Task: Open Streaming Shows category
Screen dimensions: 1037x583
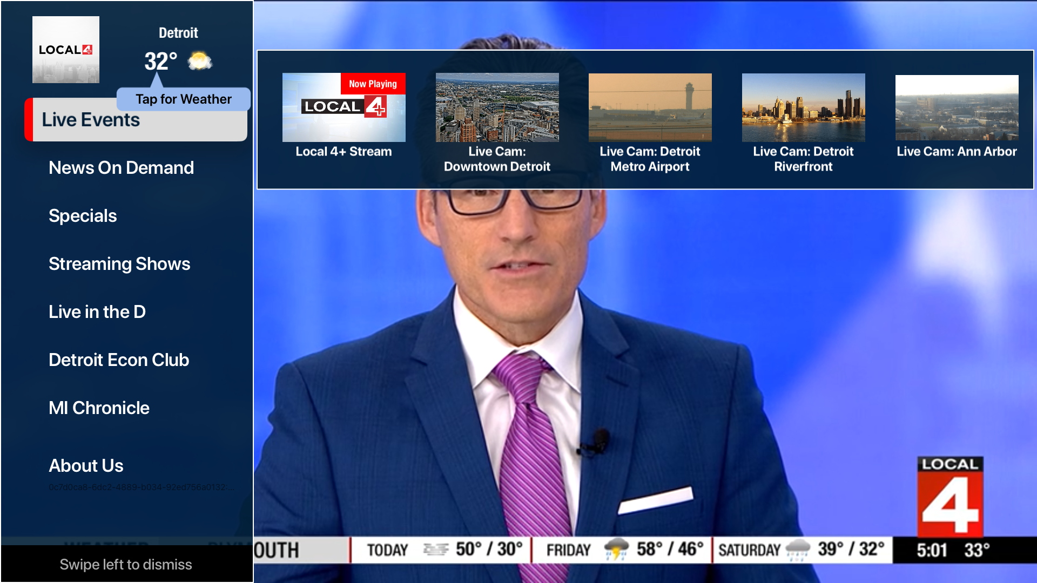Action: tap(119, 264)
